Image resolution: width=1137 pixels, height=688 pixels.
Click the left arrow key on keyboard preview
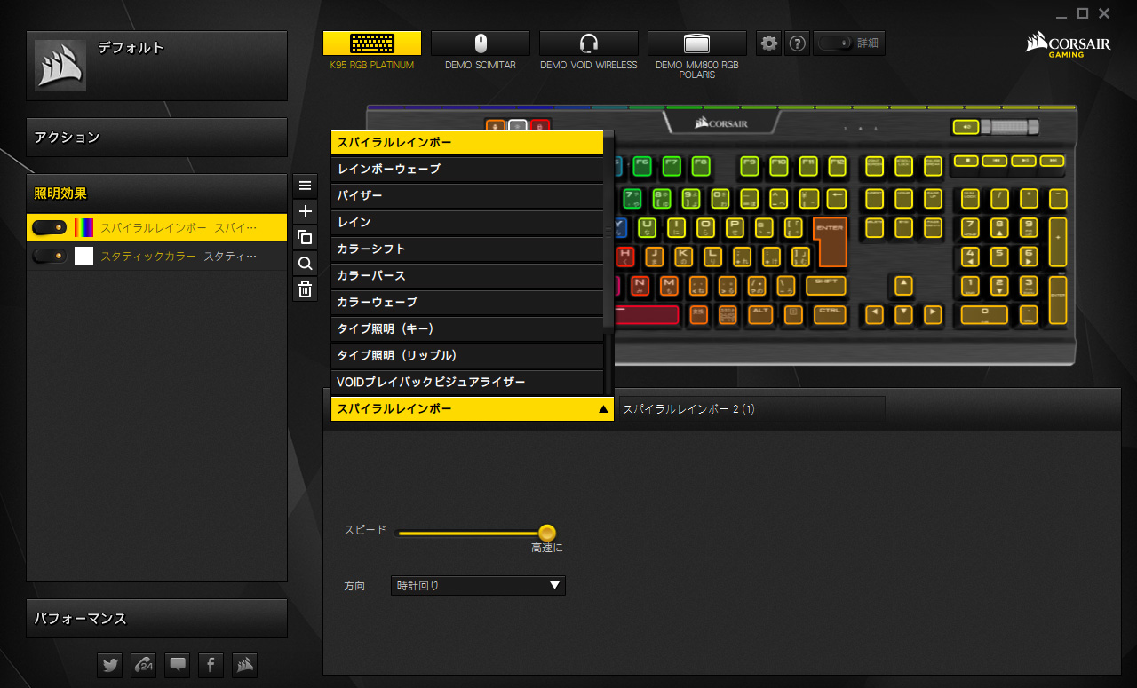tap(874, 313)
